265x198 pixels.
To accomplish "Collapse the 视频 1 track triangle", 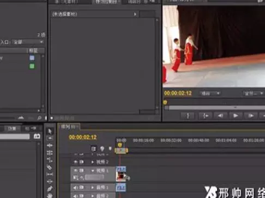I will pos(93,171).
